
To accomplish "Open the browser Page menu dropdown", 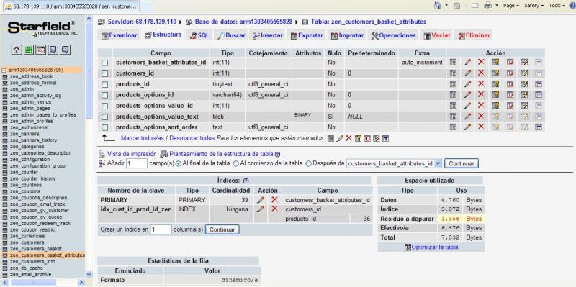I will pyautogui.click(x=511, y=6).
